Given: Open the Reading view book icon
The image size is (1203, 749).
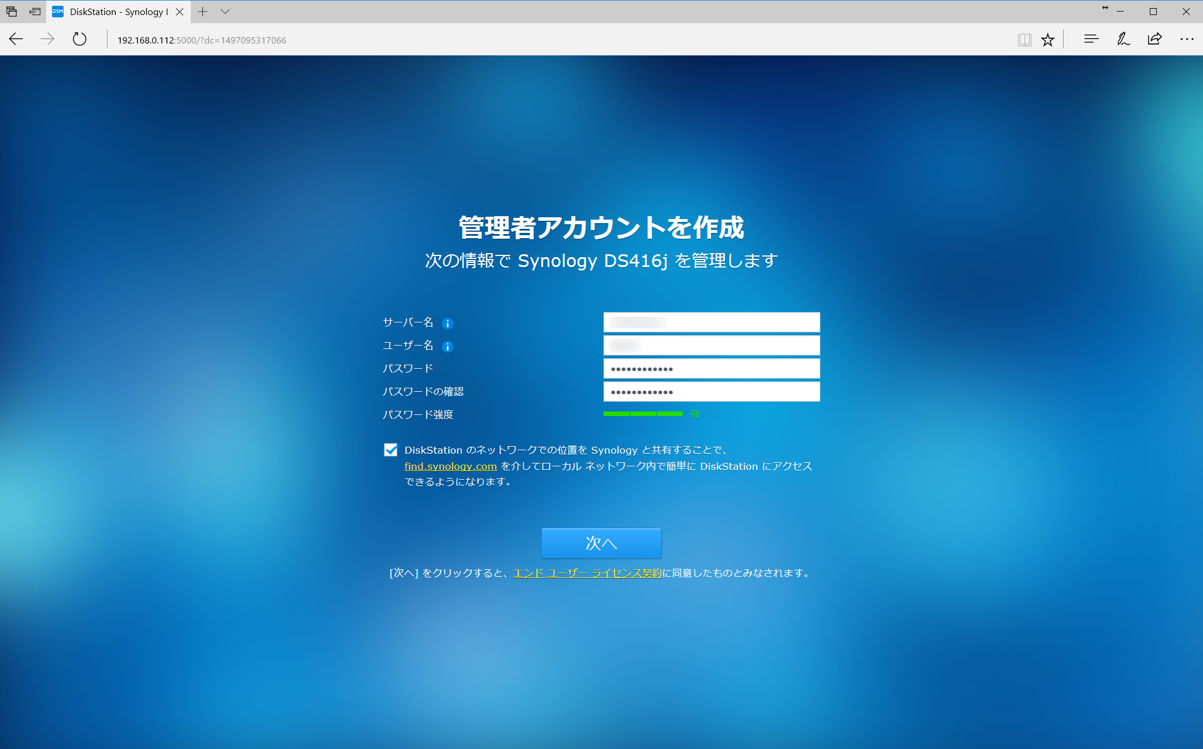Looking at the screenshot, I should coord(1024,40).
